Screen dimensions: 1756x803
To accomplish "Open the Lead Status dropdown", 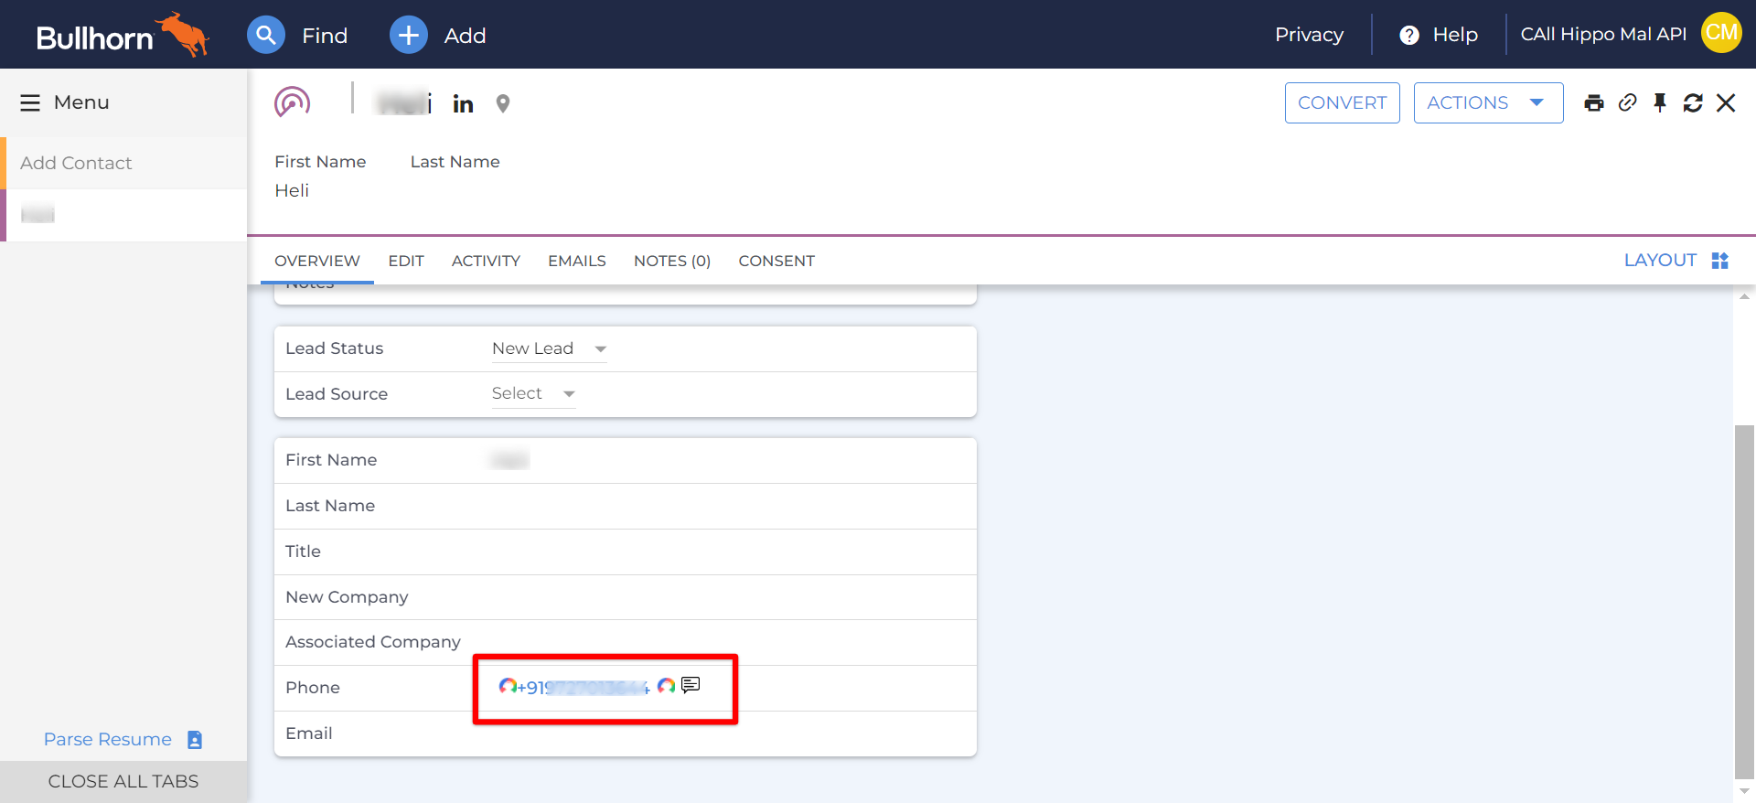I will click(549, 348).
